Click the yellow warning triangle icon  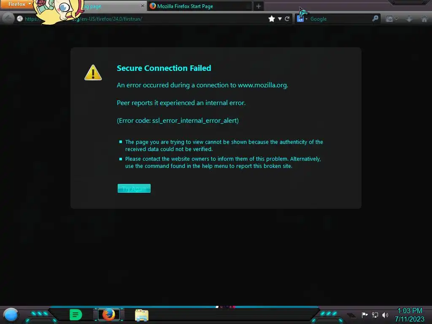click(x=93, y=73)
